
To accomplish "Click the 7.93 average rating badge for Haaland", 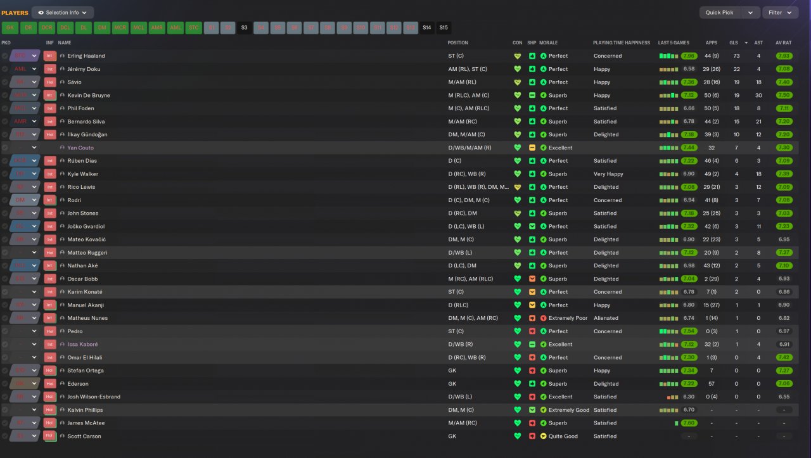I will click(x=784, y=56).
